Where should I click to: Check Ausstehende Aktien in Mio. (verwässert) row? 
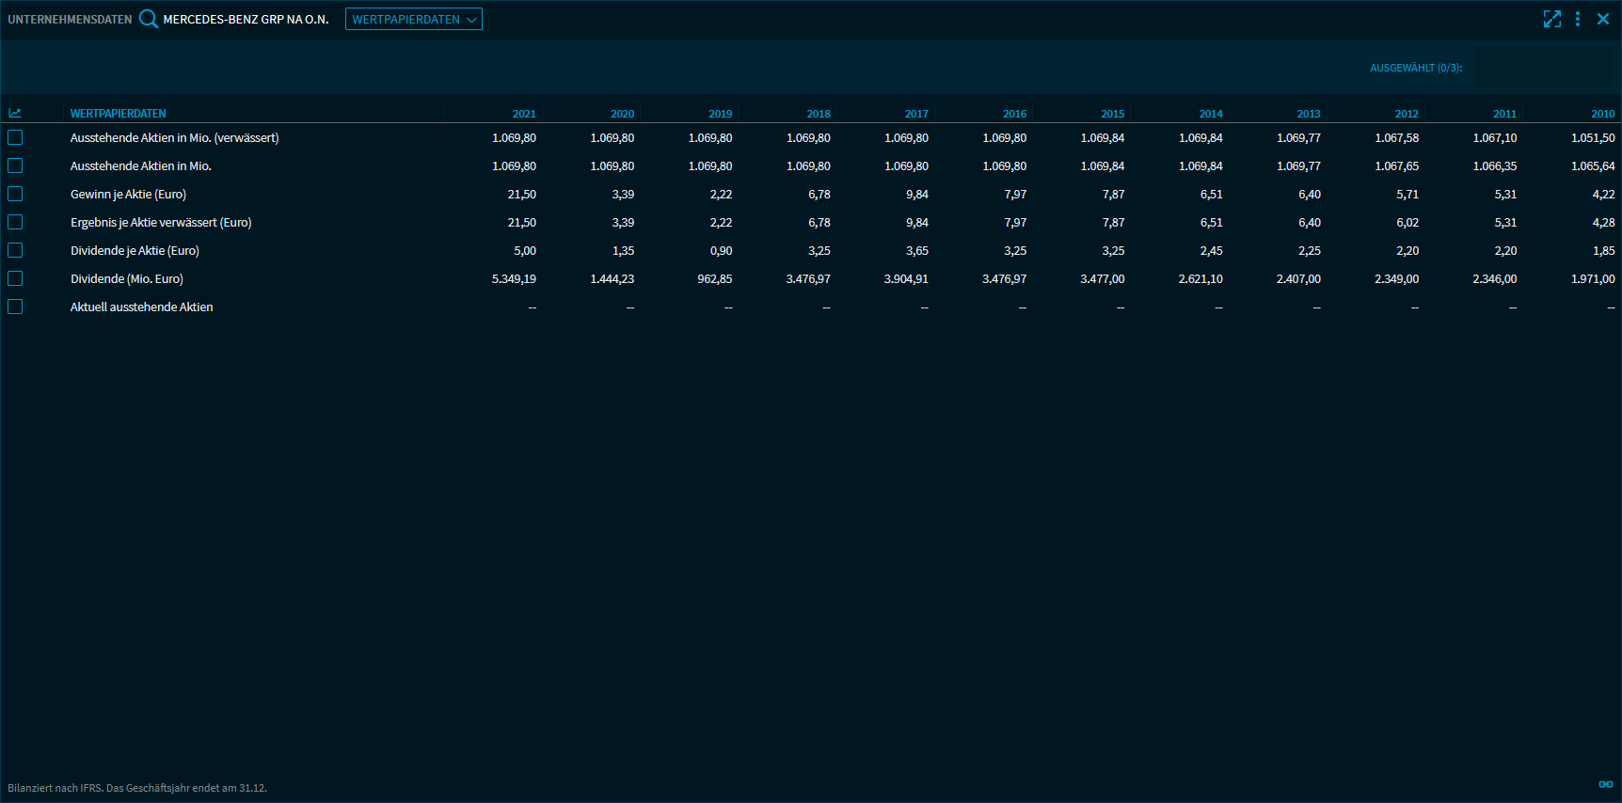click(x=15, y=138)
